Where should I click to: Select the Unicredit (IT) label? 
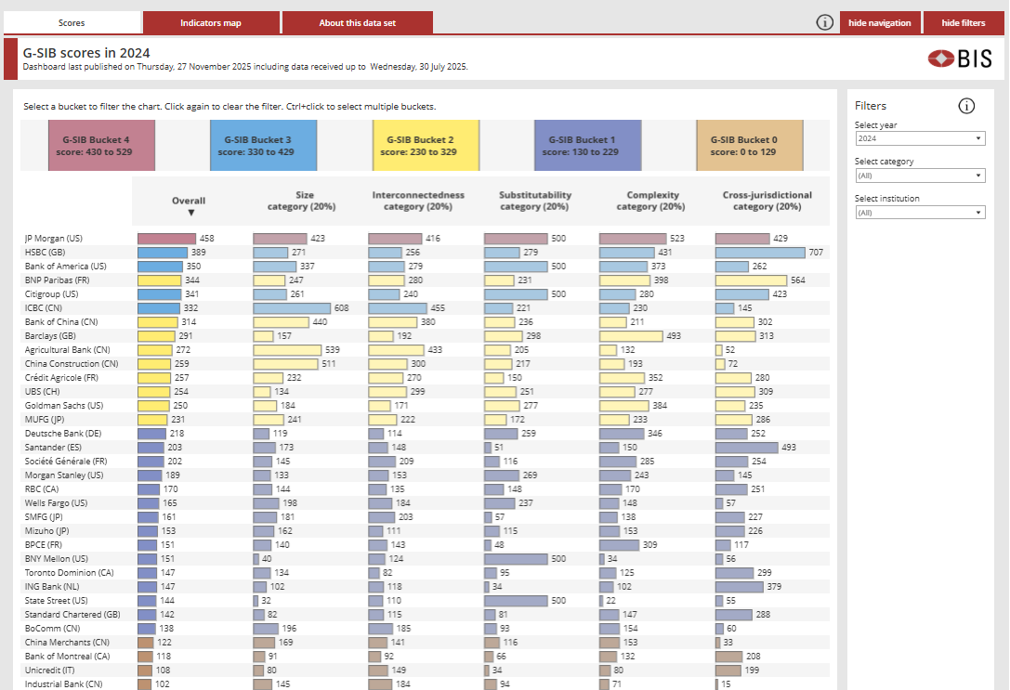pos(47,670)
